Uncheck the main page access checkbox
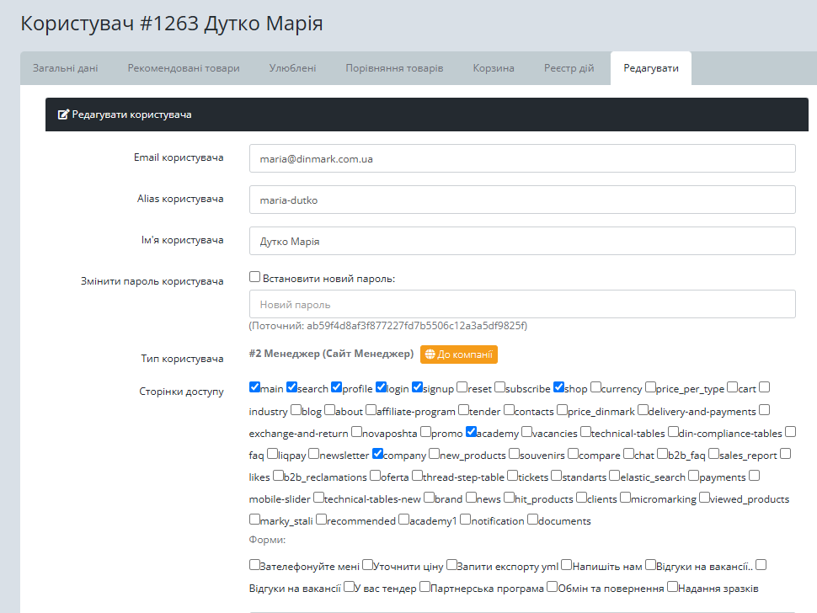The width and height of the screenshot is (817, 613). (x=255, y=387)
